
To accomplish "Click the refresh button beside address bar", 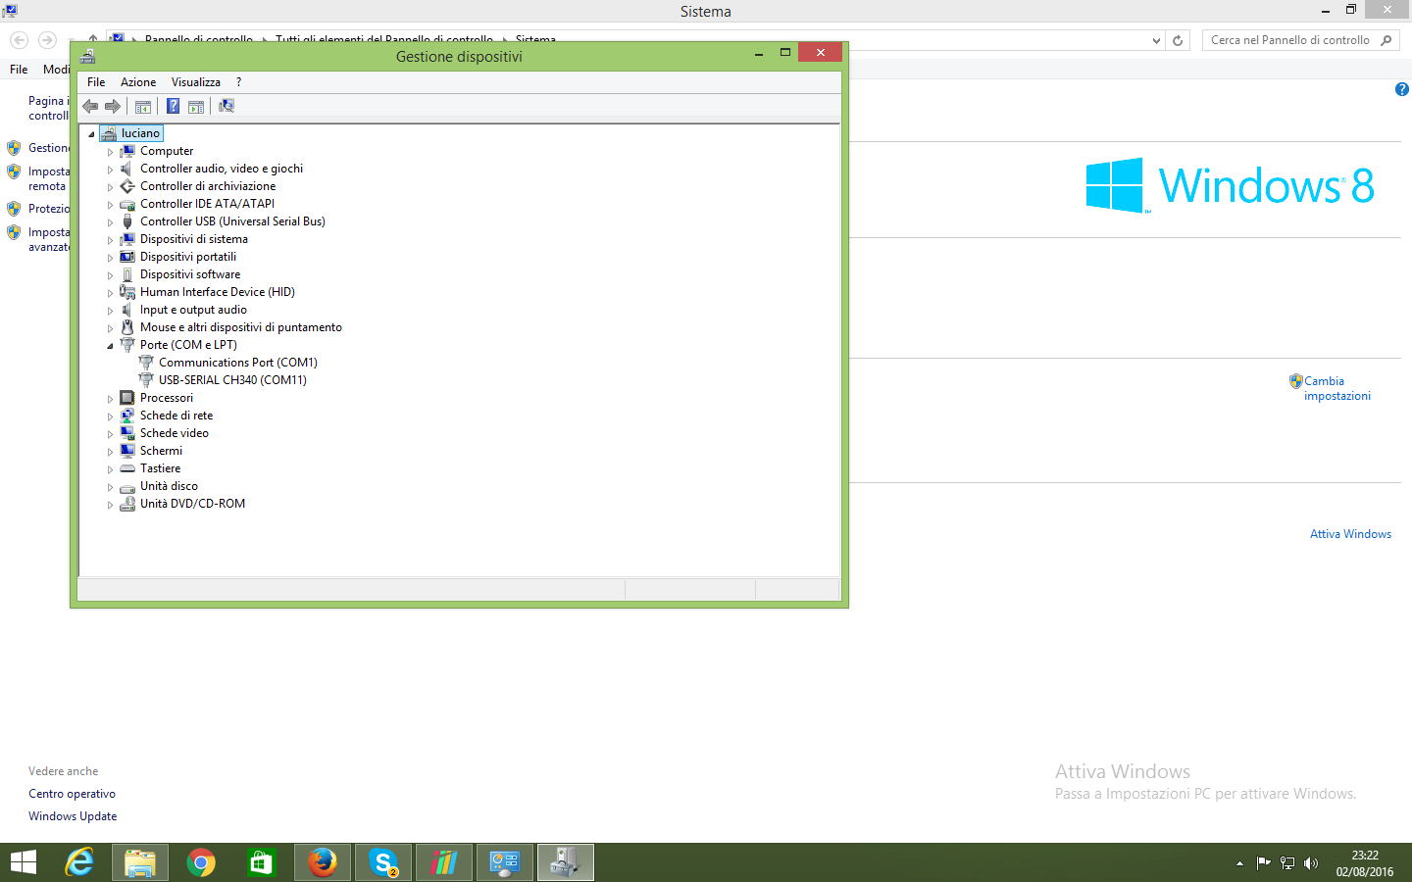I will click(1178, 41).
